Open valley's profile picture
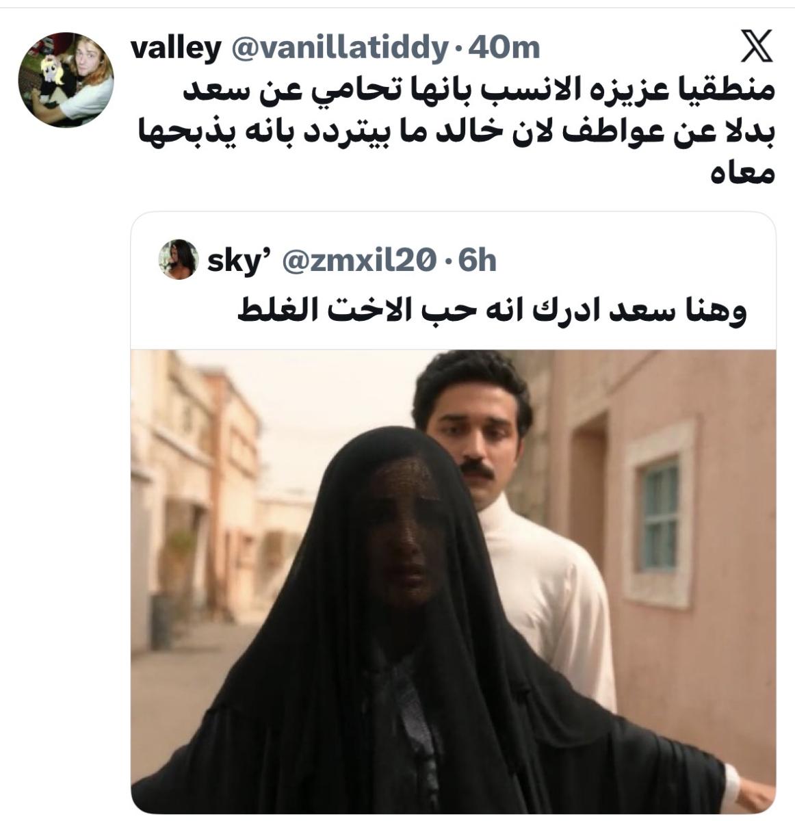 tap(65, 79)
